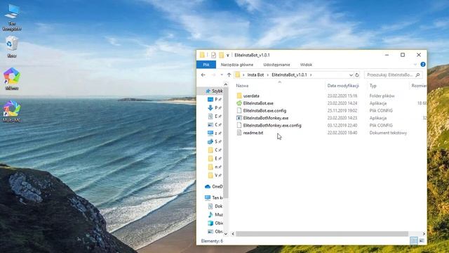Open the Plik tab
Viewport: 449px width, 253px height.
tap(206, 65)
